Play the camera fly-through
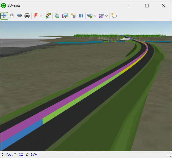The width and height of the screenshot is (172, 158). point(90,16)
